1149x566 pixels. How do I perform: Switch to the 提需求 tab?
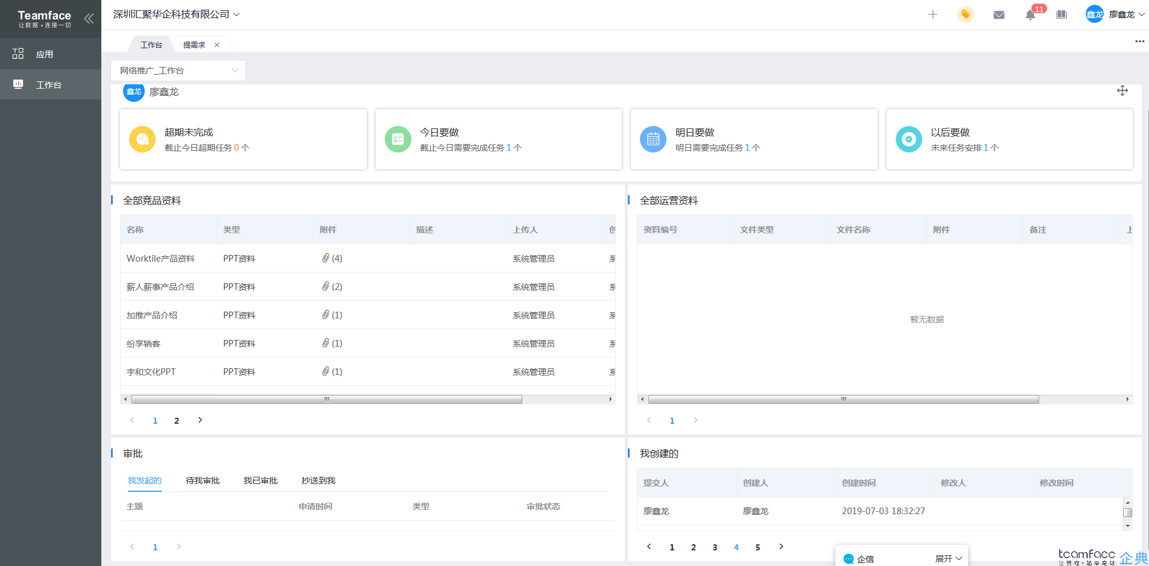(194, 45)
